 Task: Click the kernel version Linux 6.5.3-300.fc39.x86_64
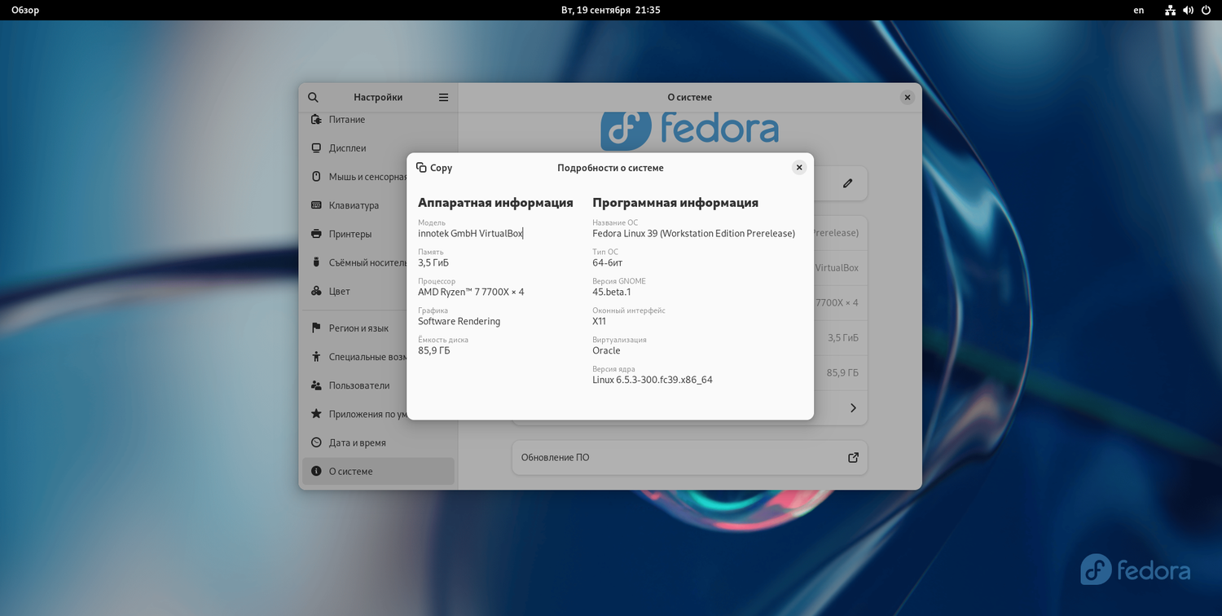point(653,380)
